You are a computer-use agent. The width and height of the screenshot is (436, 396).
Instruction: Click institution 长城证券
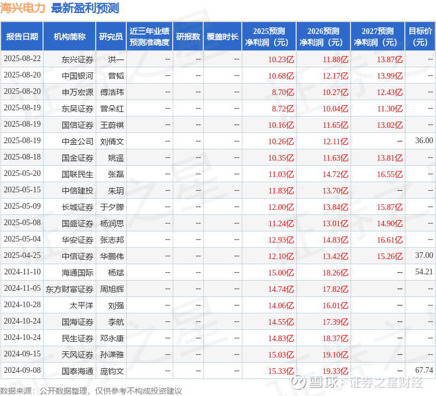pyautogui.click(x=78, y=206)
